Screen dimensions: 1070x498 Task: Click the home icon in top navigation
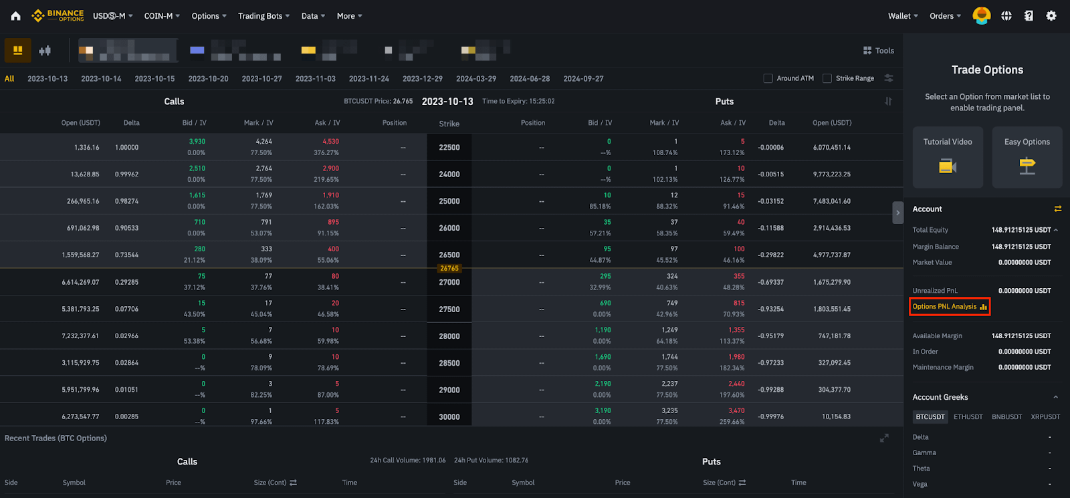[15, 16]
